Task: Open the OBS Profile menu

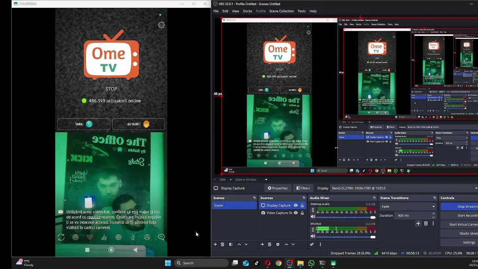Action: pos(261,11)
